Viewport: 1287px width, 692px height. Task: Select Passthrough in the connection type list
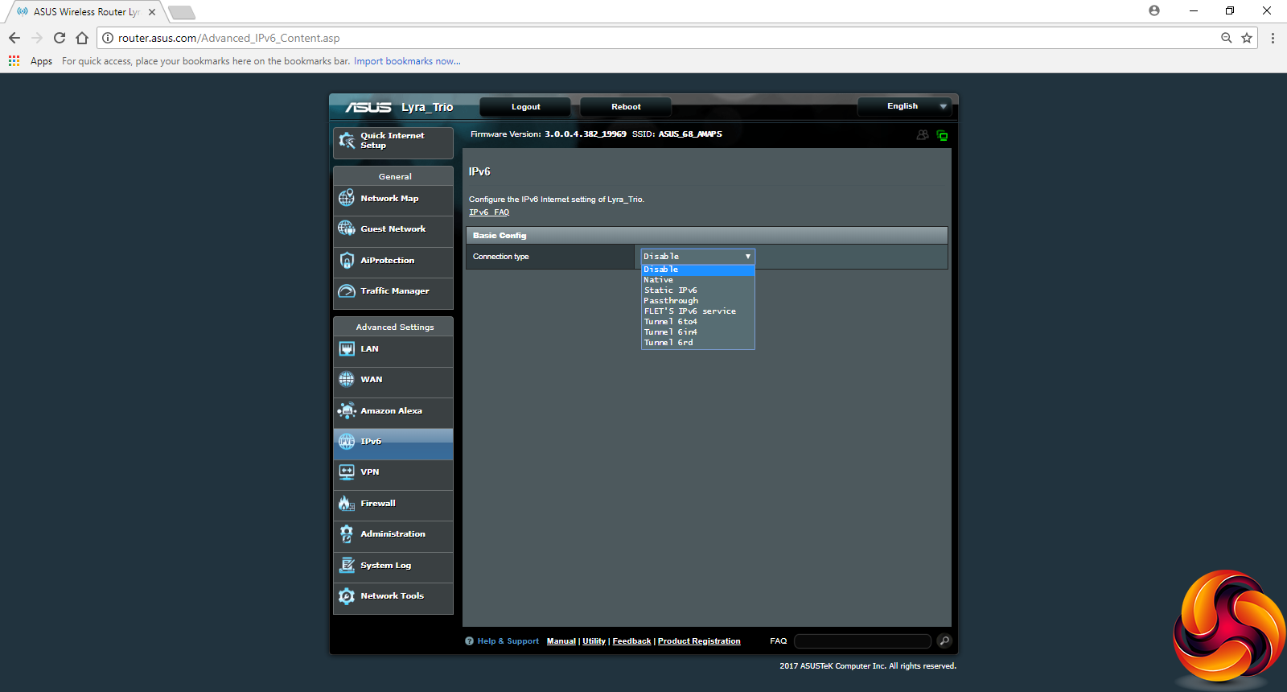click(x=671, y=301)
